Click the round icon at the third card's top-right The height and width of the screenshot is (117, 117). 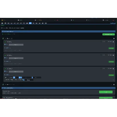[113, 69]
